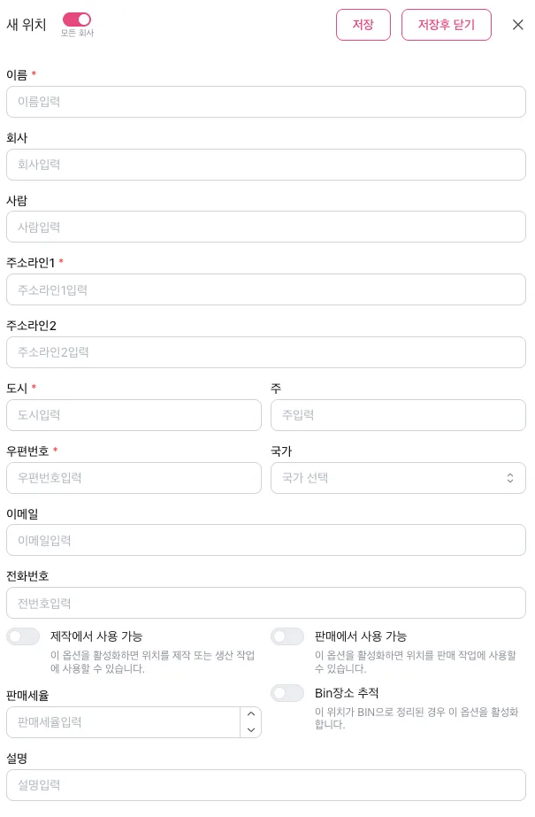
Task: Open the 국가 선택 dropdown
Action: coord(398,478)
